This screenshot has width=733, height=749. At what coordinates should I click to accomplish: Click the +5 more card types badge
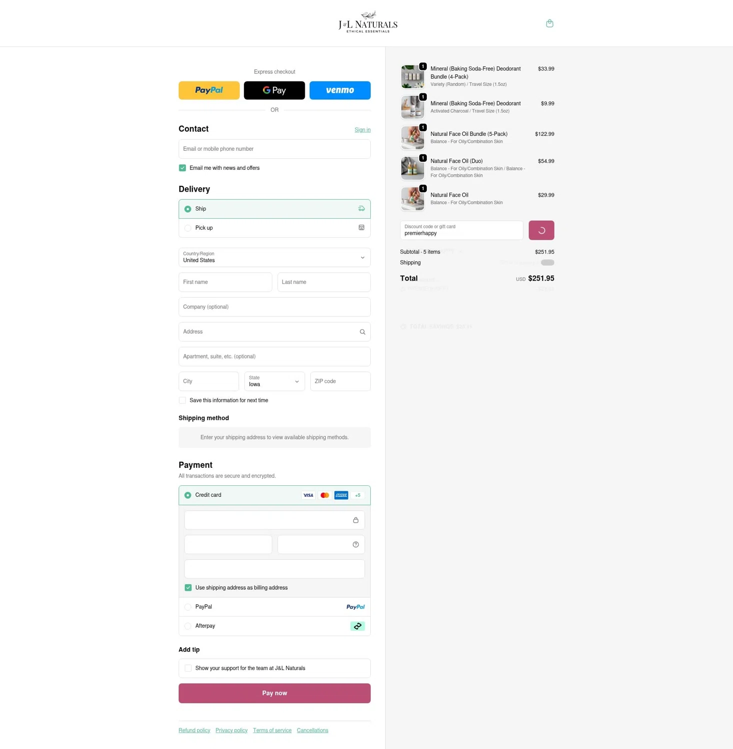pyautogui.click(x=358, y=495)
